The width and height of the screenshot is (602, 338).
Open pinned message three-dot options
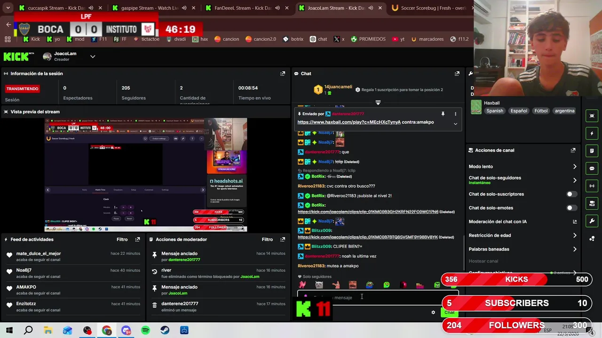(455, 114)
